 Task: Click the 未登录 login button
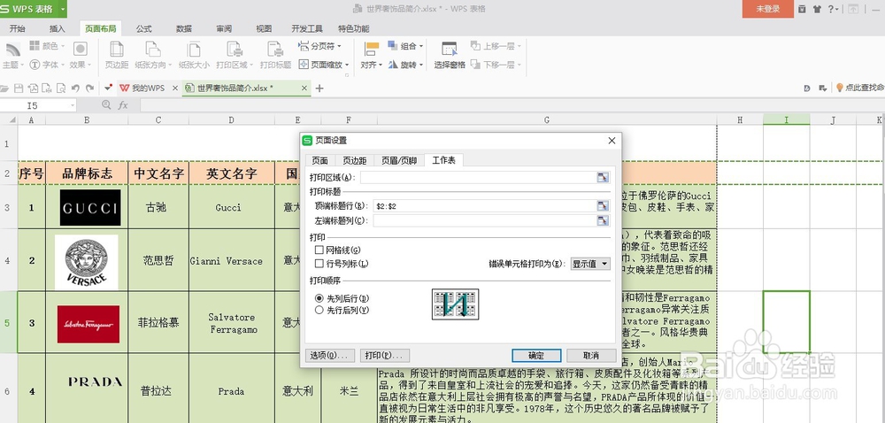(767, 9)
